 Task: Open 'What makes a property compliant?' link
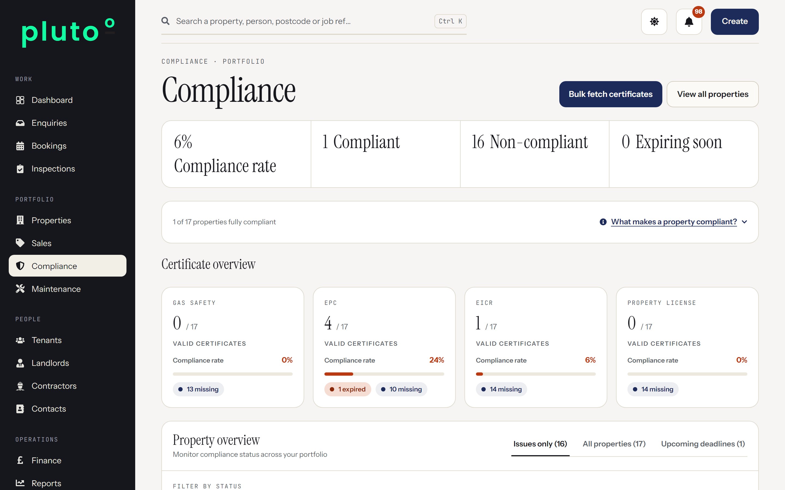pyautogui.click(x=674, y=222)
